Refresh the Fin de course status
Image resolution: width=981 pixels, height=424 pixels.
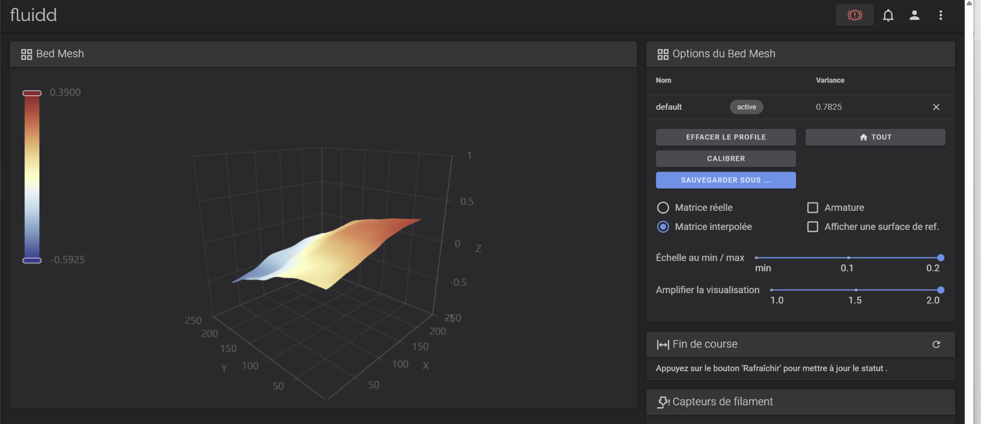pos(936,344)
